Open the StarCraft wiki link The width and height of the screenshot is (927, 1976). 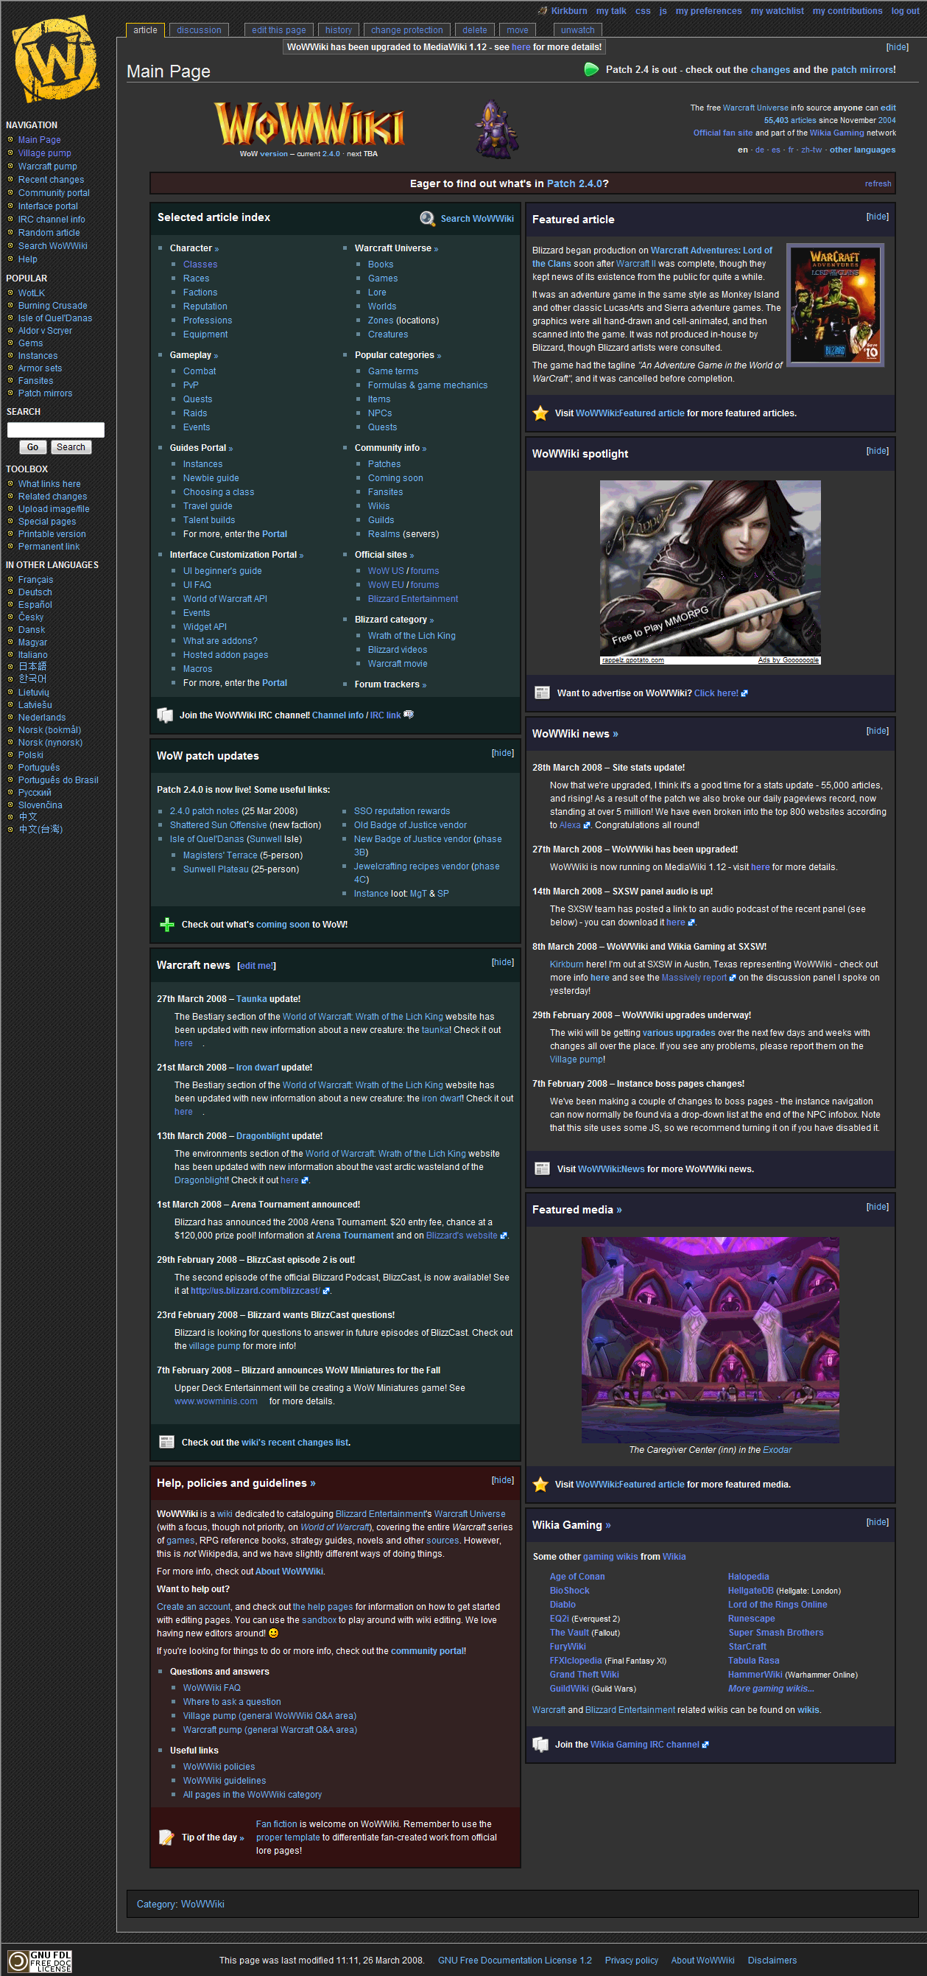747,1646
